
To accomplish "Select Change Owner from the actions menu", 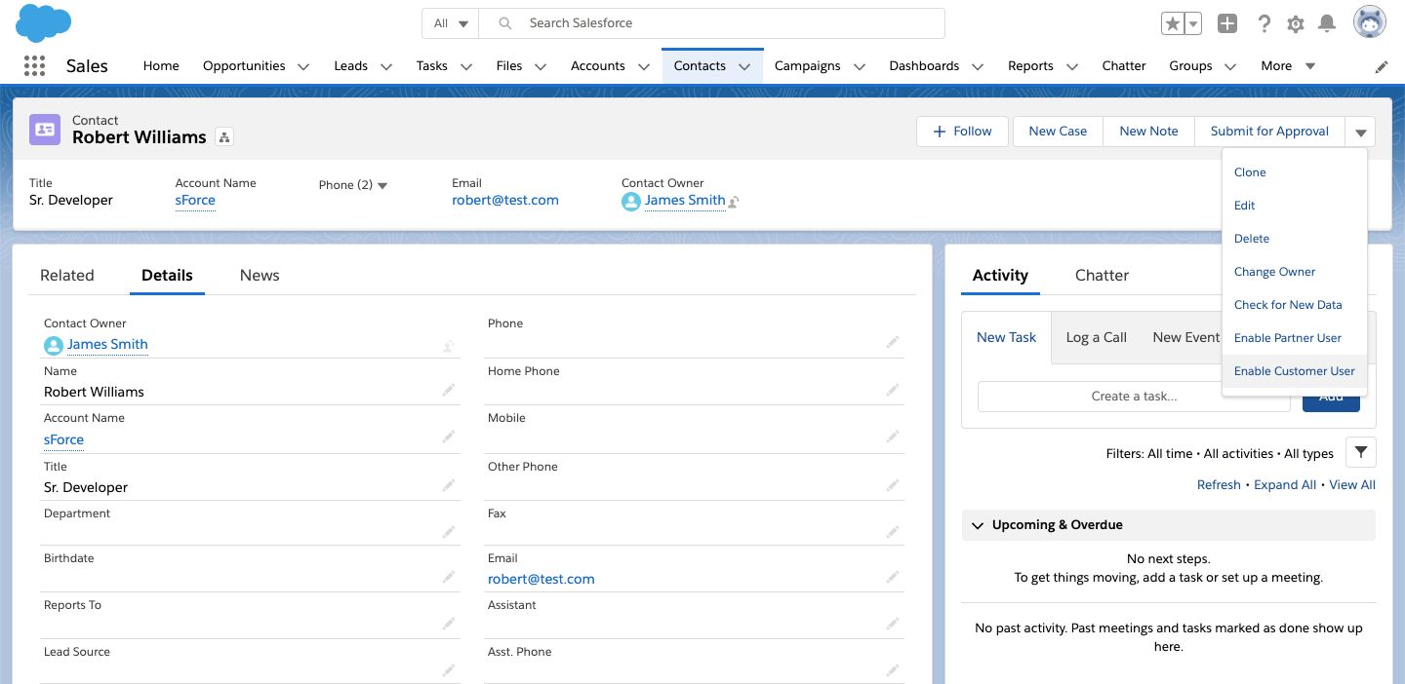I will [x=1274, y=272].
